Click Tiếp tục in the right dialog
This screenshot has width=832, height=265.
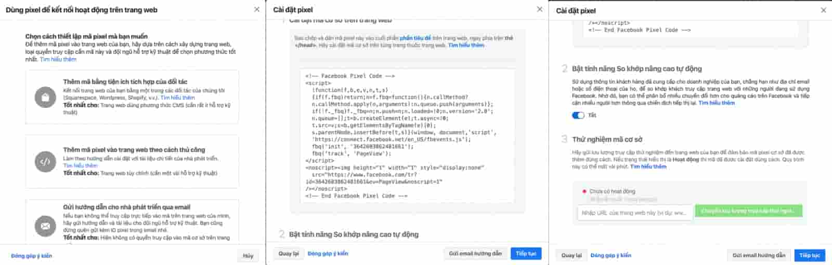click(810, 255)
